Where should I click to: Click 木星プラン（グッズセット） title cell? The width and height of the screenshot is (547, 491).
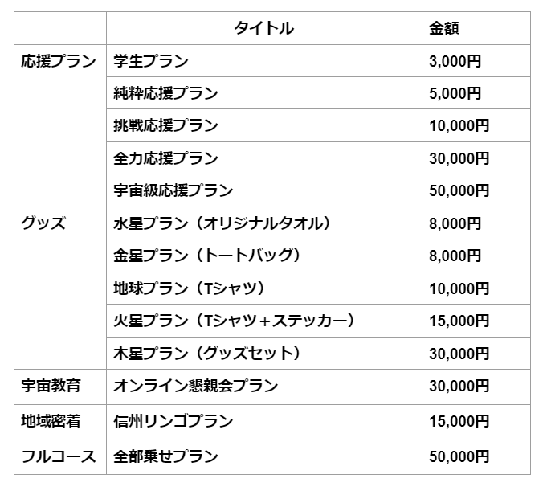click(x=207, y=353)
